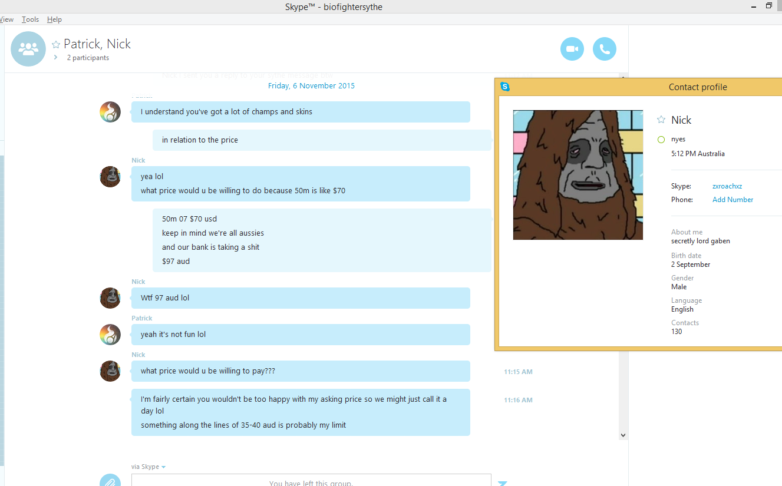Viewport: 782px width, 486px height.
Task: Click the Skype logo in Contact profile title bar
Action: tap(505, 87)
